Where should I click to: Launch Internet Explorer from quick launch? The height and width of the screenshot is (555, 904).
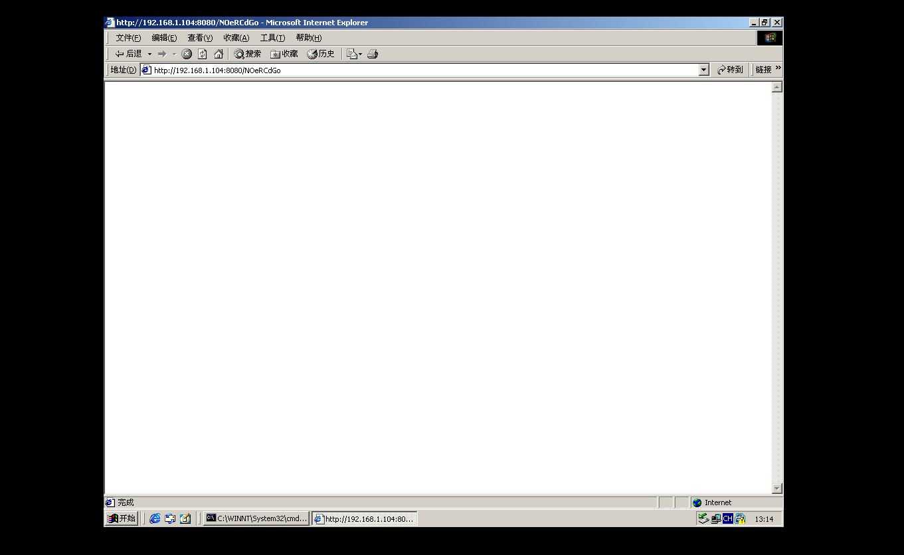155,518
